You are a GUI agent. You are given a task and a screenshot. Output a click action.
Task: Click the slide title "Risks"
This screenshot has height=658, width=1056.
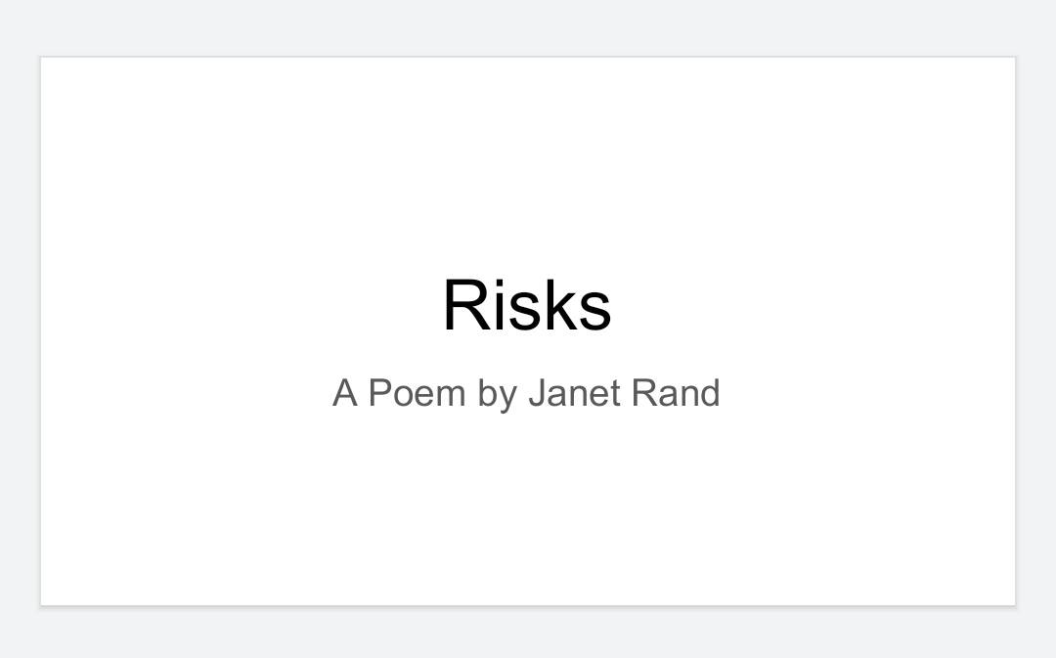pyautogui.click(x=527, y=305)
